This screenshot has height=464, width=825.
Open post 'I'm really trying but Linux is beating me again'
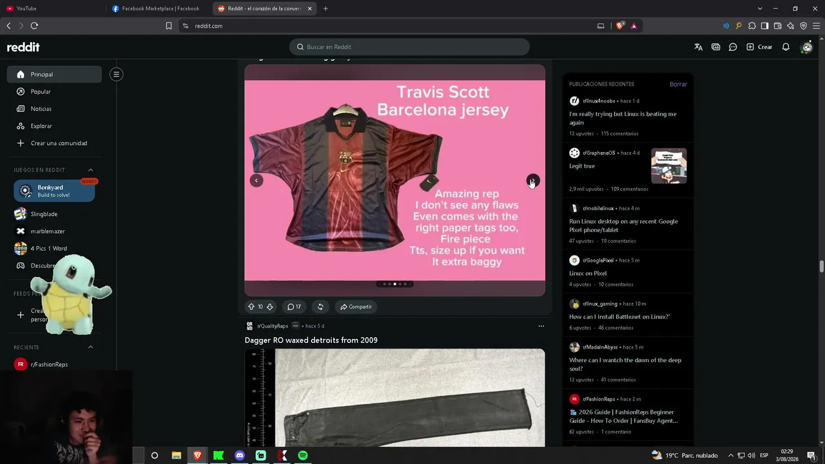coord(623,119)
